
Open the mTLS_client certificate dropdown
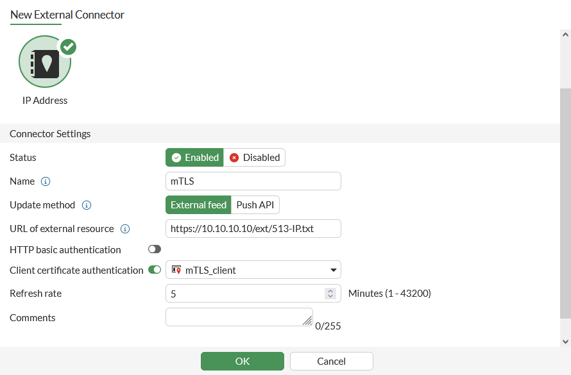[x=334, y=270]
